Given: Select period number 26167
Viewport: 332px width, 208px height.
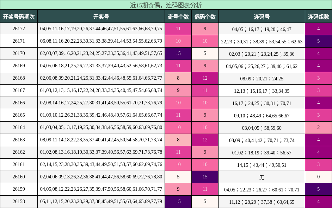Looking at the screenshot, I should 19,91.
